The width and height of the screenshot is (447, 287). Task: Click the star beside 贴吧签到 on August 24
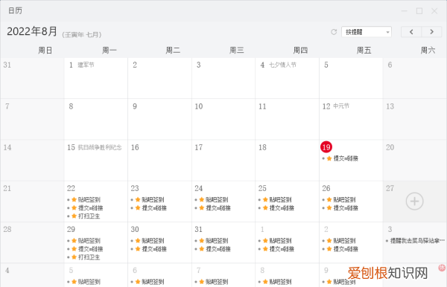[202, 200]
